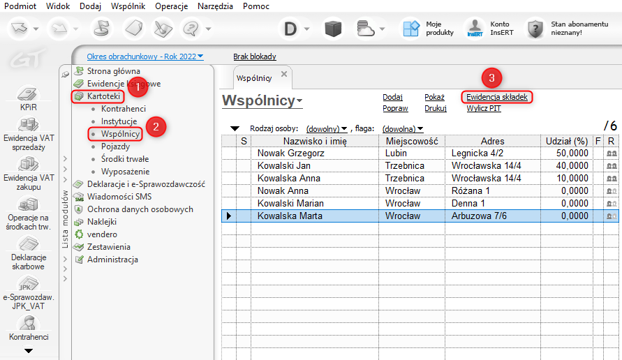622x360 pixels.
Task: Open the Okres obrachunkowy - Rok 2022 dropdown
Action: click(x=145, y=57)
